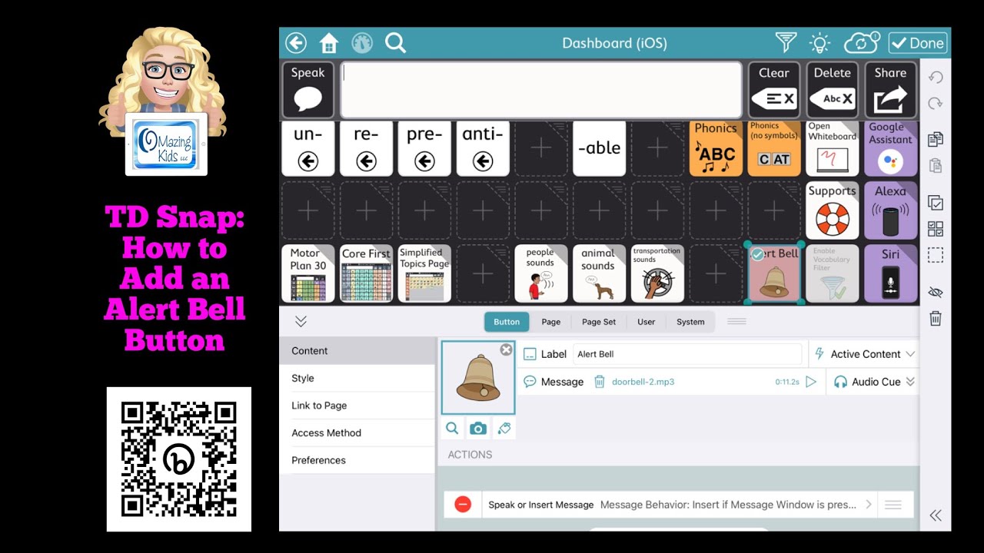Switch to the Page Set tab
This screenshot has width=984, height=553.
(599, 322)
